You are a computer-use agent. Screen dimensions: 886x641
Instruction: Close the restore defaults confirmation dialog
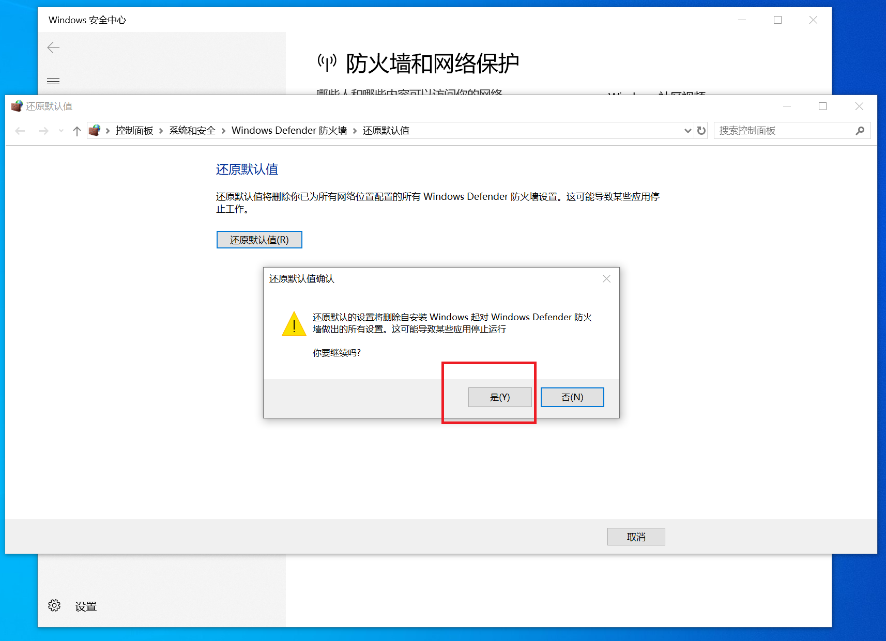click(606, 279)
